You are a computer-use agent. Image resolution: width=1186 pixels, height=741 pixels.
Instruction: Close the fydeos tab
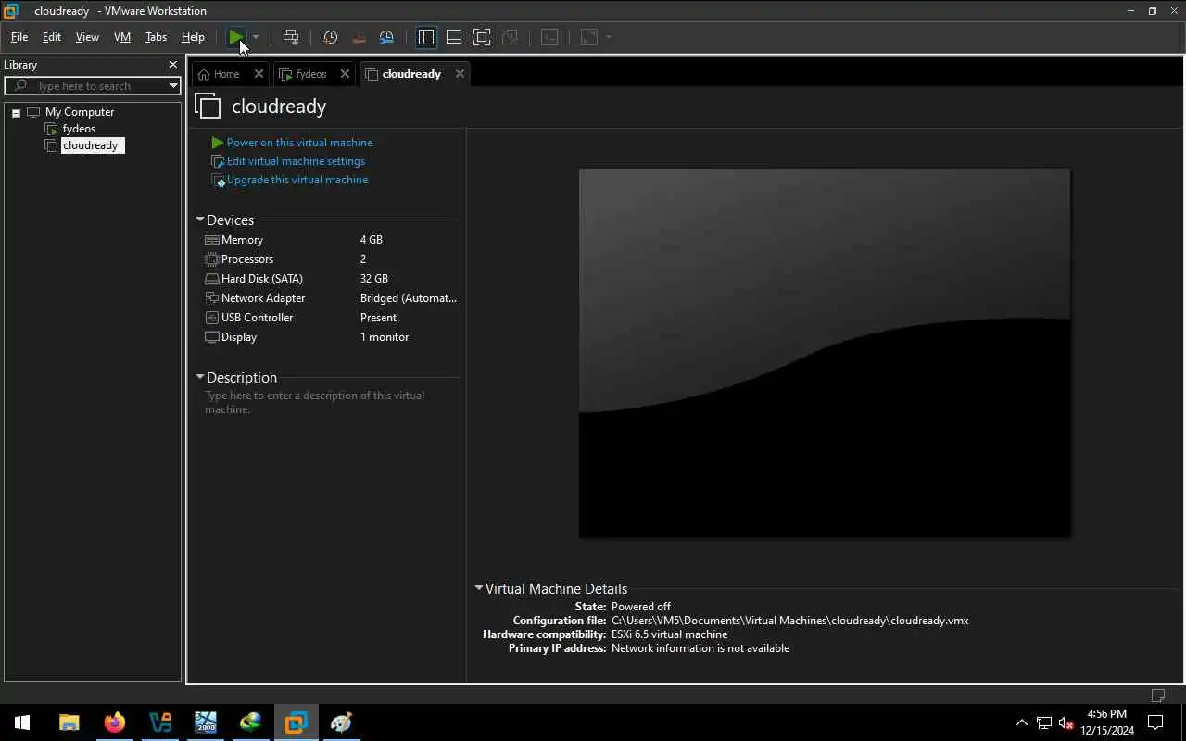[x=345, y=74]
